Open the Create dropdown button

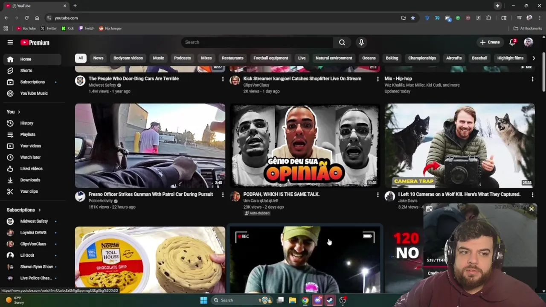490,42
